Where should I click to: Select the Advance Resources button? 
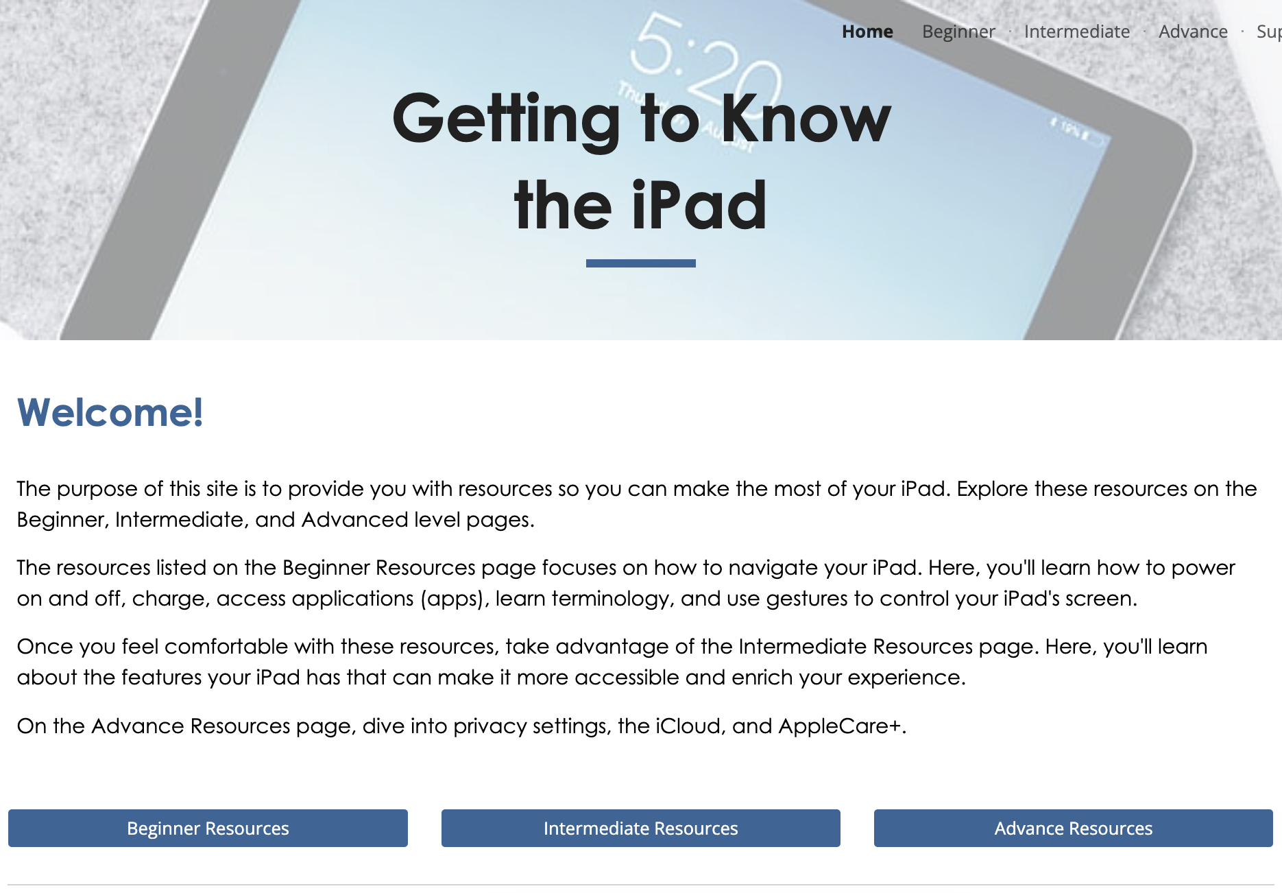pos(1074,828)
